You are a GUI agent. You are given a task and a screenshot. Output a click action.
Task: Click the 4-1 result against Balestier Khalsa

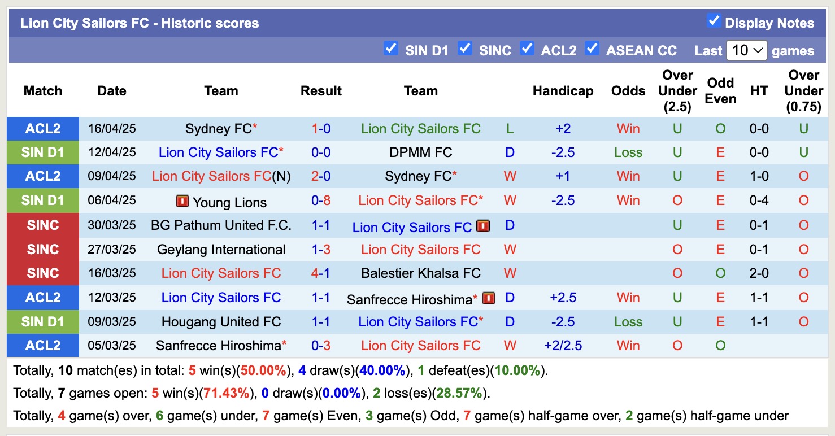click(321, 273)
